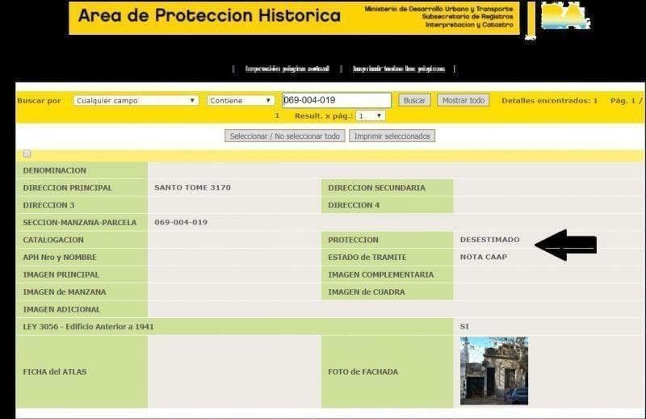The height and width of the screenshot is (419, 646).
Task: Expand the 'Contiene' condition dropdown
Action: 241,101
